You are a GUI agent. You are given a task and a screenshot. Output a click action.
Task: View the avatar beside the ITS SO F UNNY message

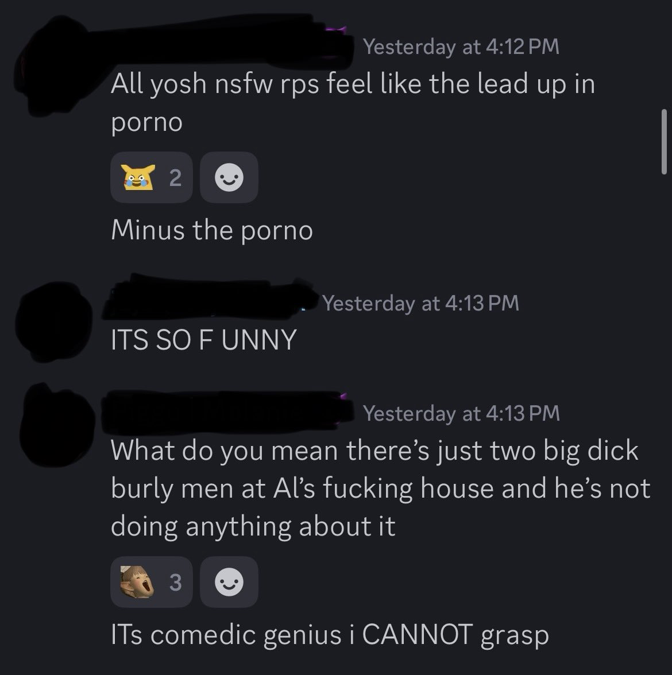(x=54, y=321)
